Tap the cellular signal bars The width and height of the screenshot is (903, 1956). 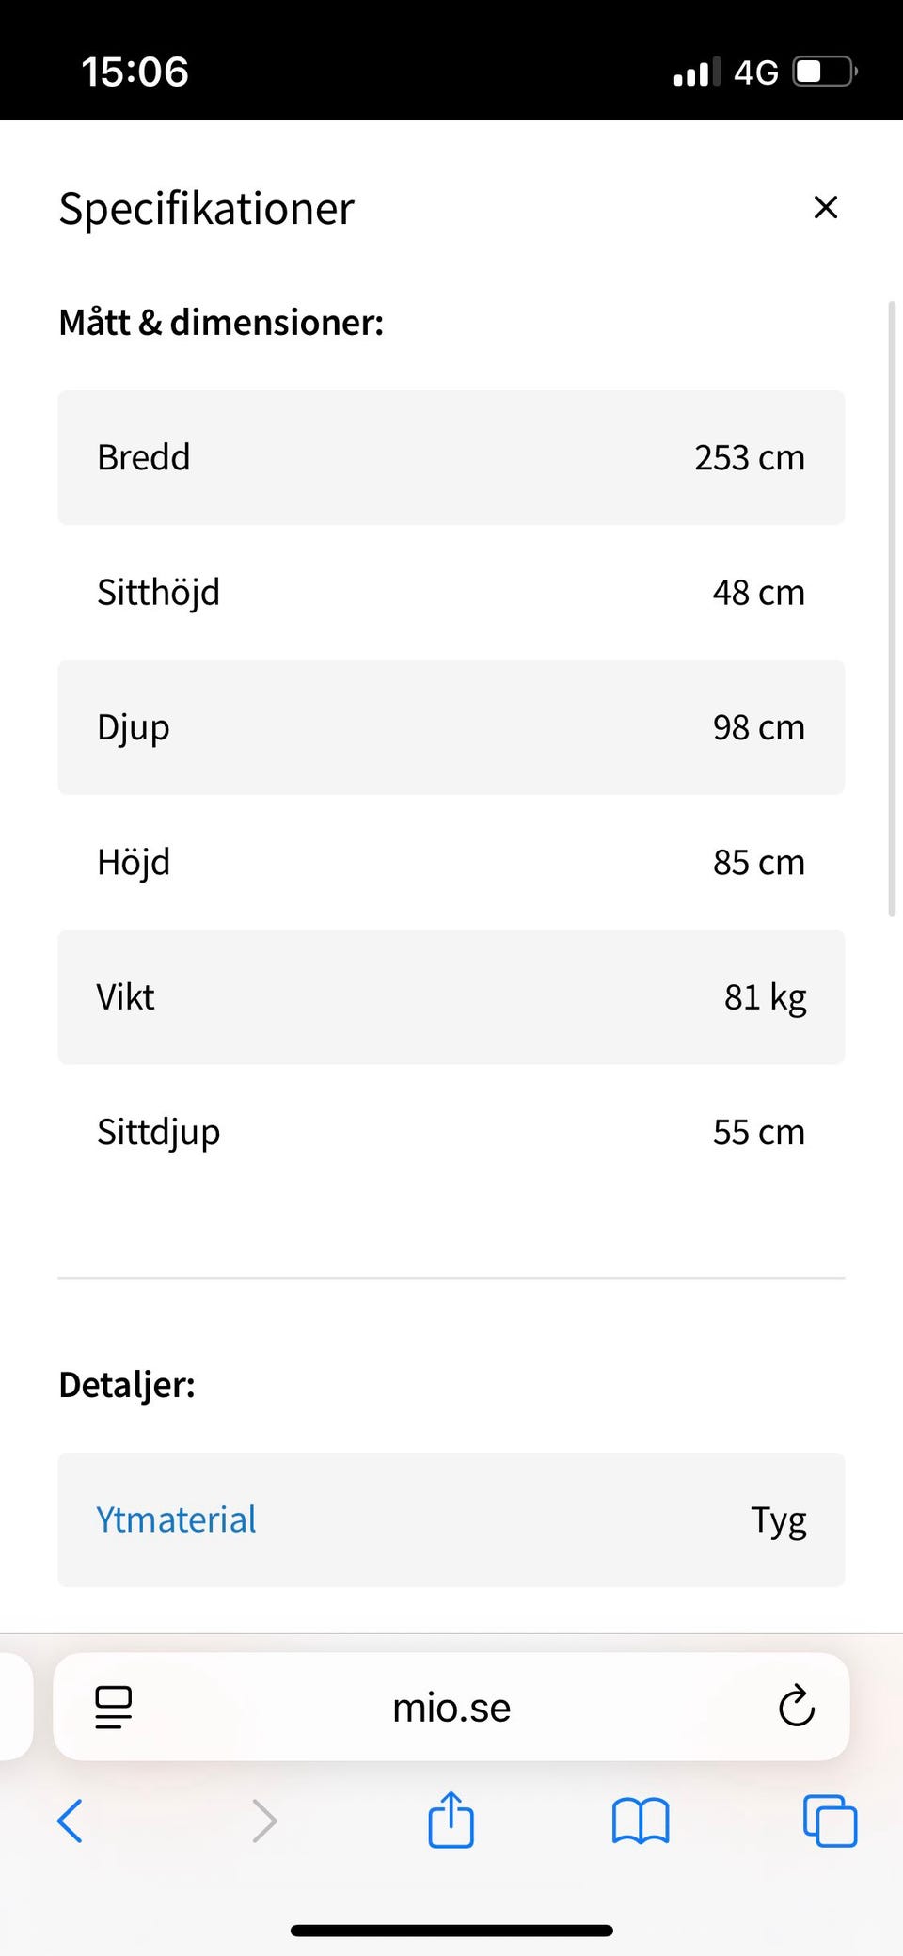point(696,72)
